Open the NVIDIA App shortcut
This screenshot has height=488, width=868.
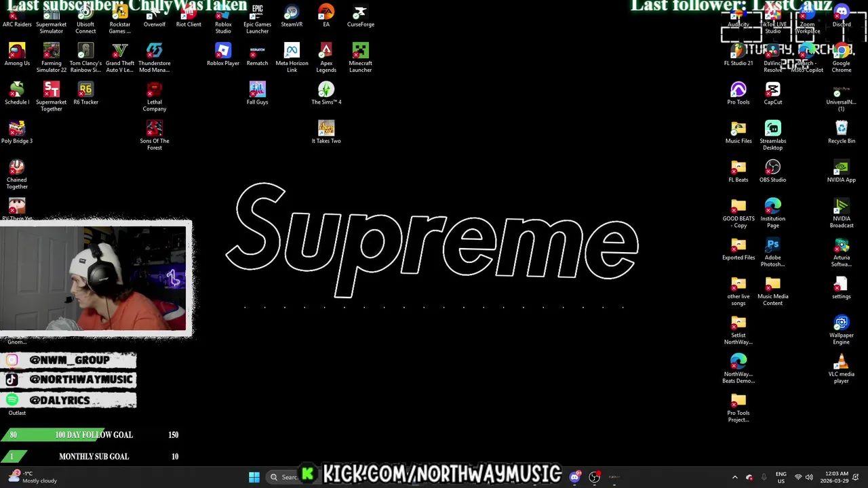click(842, 171)
